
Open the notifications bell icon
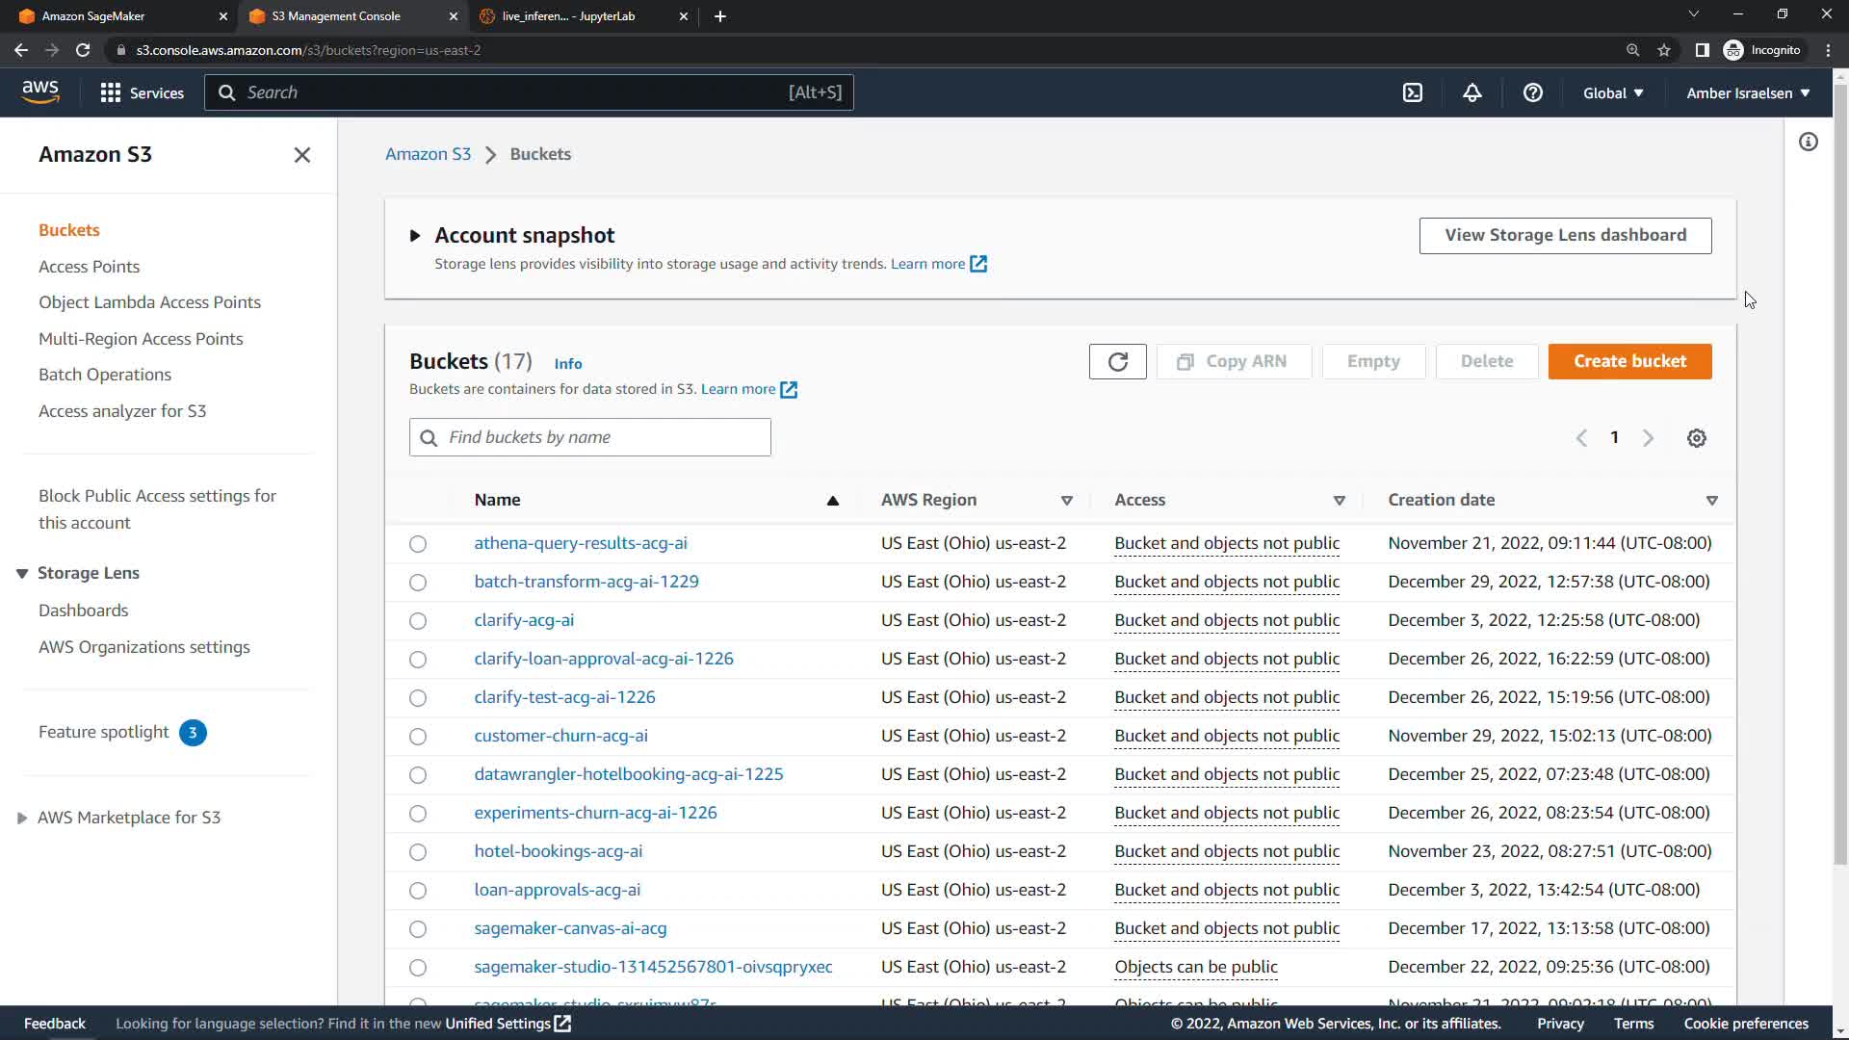(x=1471, y=92)
